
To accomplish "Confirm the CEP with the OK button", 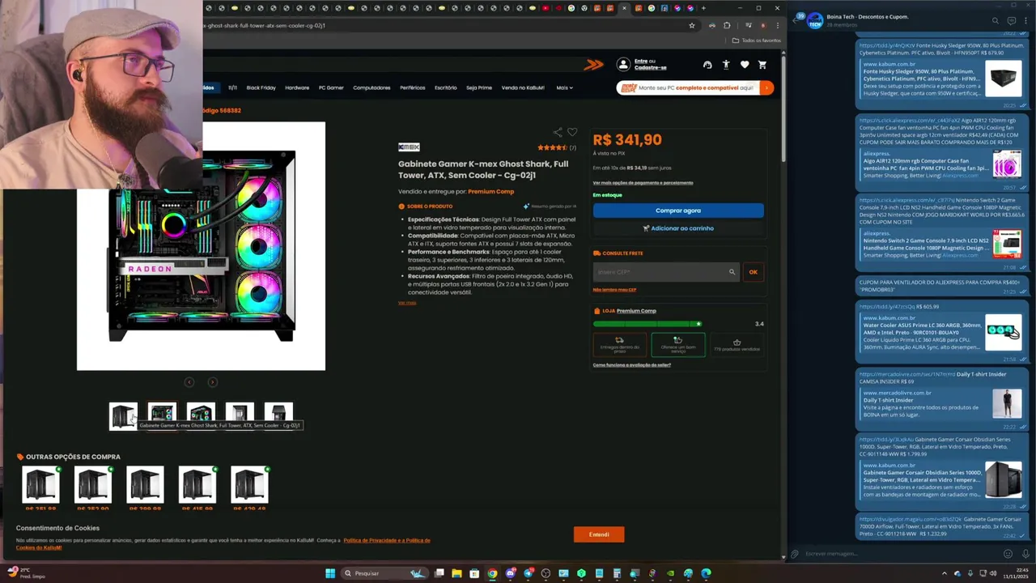I will pos(753,272).
